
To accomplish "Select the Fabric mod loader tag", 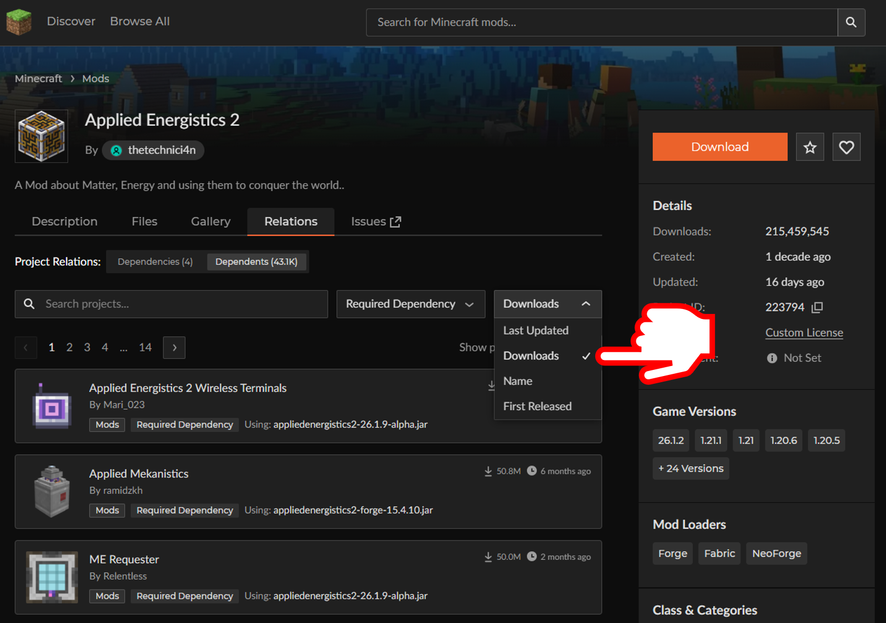I will [x=720, y=554].
